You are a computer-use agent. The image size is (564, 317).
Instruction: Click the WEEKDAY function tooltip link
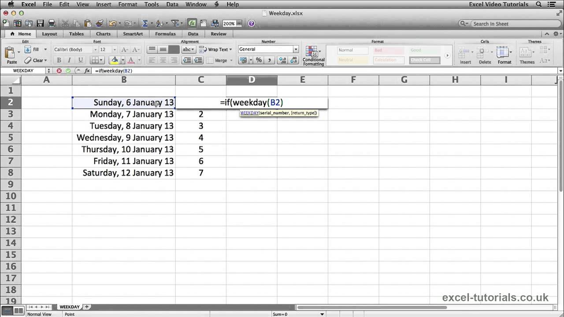pos(249,113)
